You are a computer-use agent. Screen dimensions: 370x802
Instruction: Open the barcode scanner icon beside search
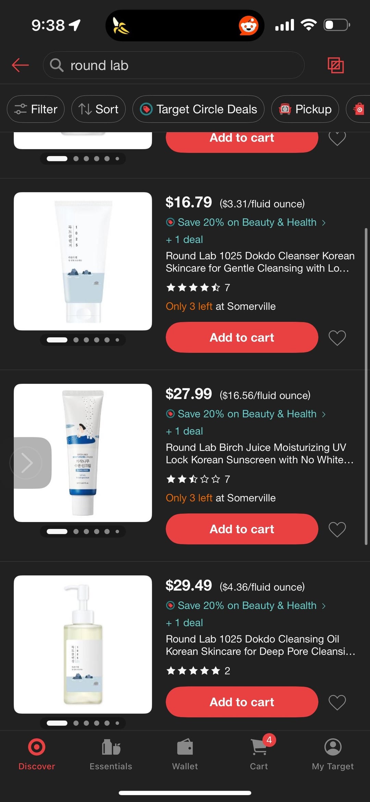(x=335, y=65)
